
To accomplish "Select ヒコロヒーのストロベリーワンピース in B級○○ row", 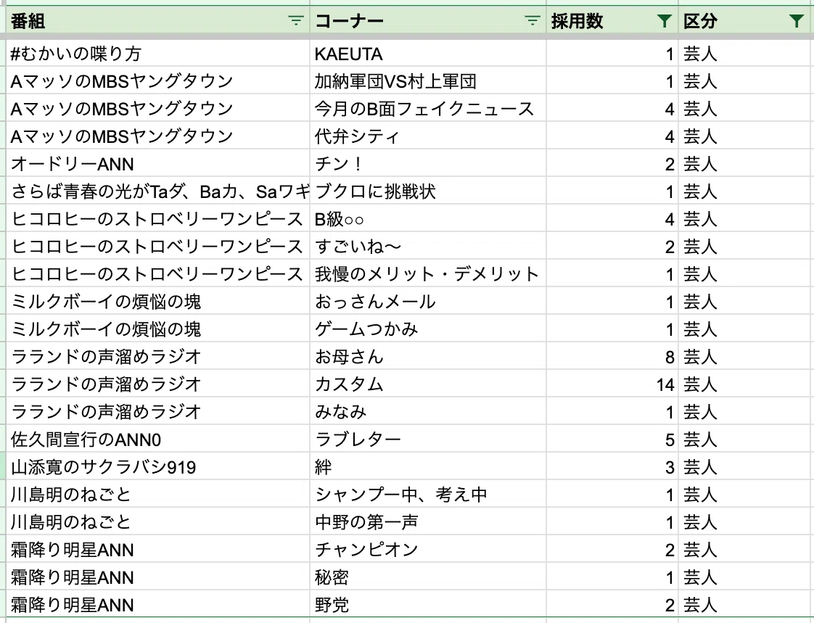I will (158, 218).
